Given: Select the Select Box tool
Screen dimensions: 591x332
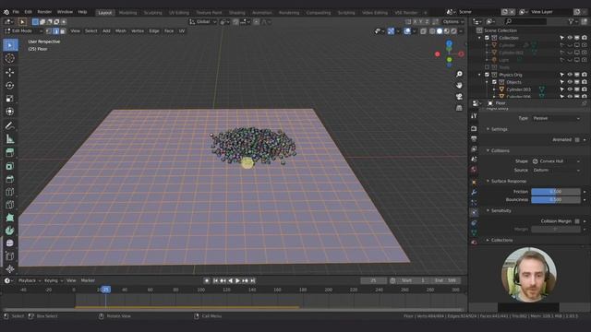Looking at the screenshot, I should [10, 45].
